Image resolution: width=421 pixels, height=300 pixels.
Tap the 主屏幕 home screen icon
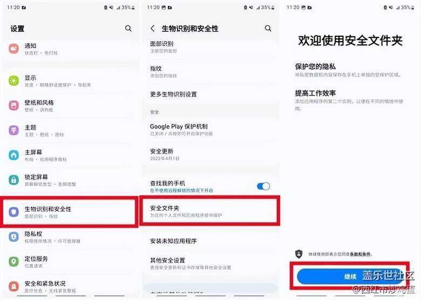13,155
